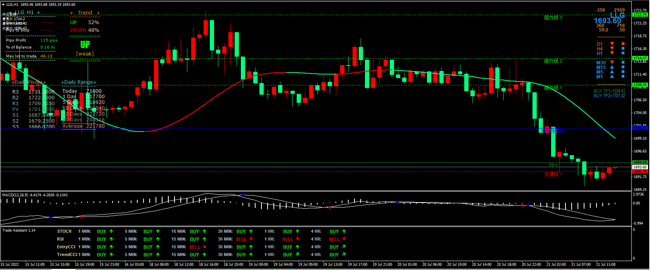Click the red 1692.70 price tag

640,171
